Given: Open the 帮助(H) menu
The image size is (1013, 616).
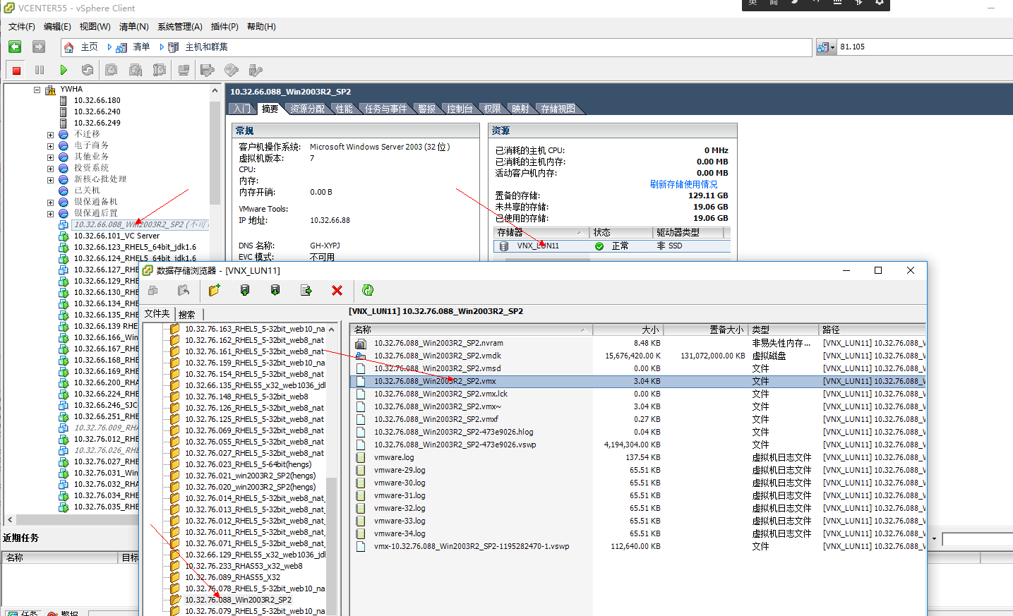Looking at the screenshot, I should tap(261, 27).
